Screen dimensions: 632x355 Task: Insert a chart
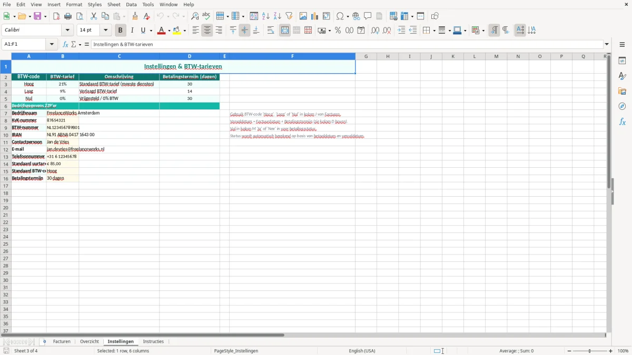point(314,16)
